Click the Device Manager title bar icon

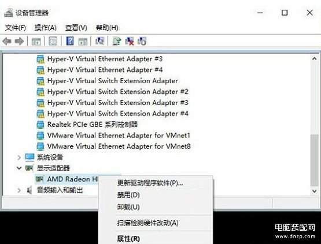tap(9, 13)
